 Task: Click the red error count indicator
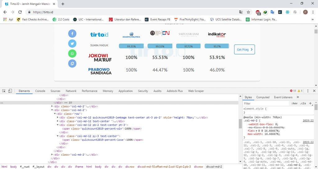[293, 91]
